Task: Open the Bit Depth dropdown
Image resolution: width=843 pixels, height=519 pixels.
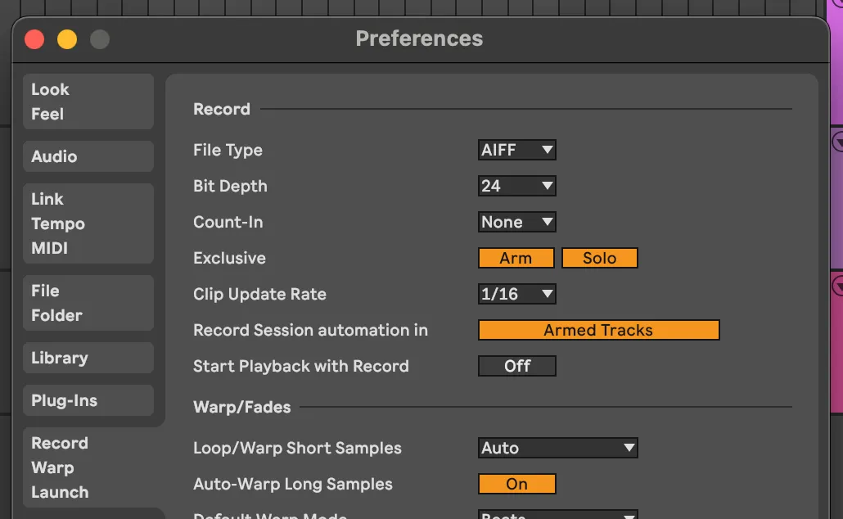Action: coord(516,186)
